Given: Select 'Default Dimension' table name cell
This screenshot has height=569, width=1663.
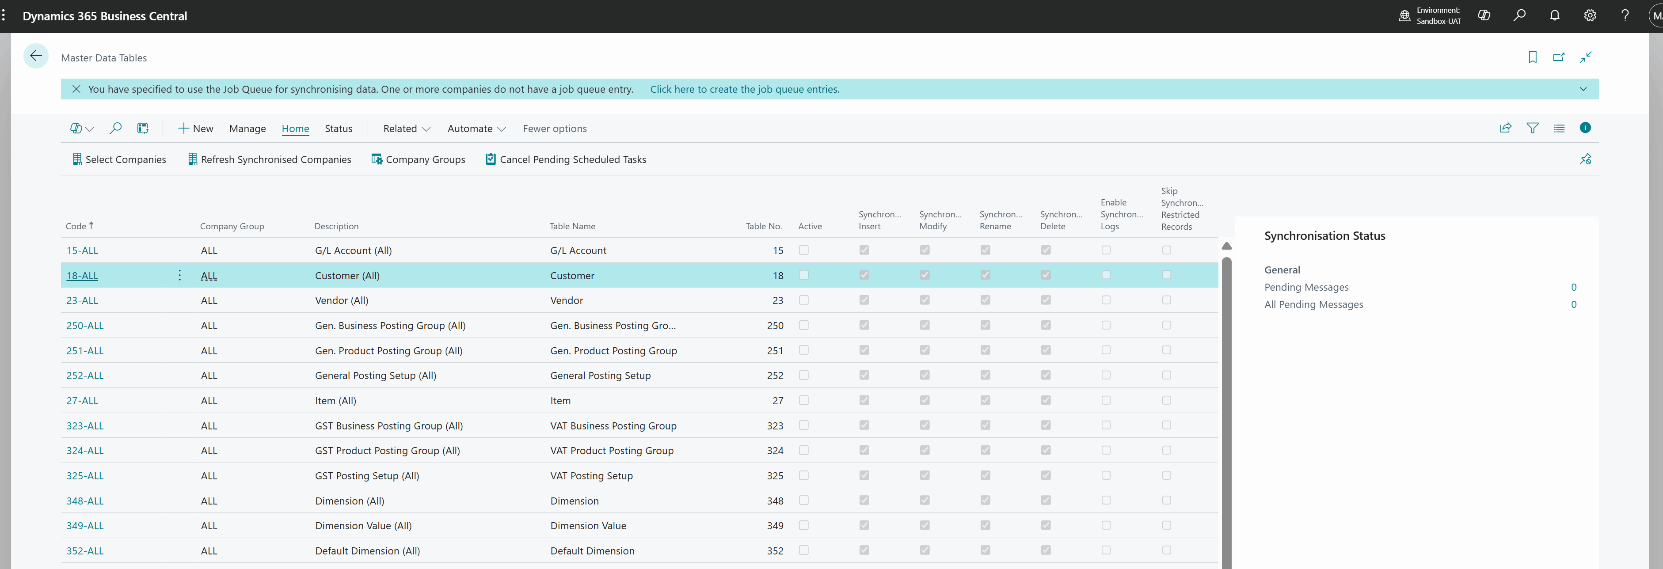Looking at the screenshot, I should point(592,551).
